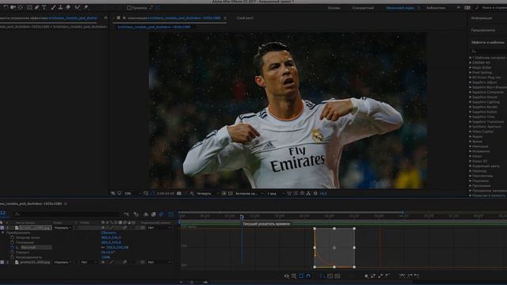Click graph editor eye icon to choose properties
The width and height of the screenshot is (507, 285).
pos(287,276)
